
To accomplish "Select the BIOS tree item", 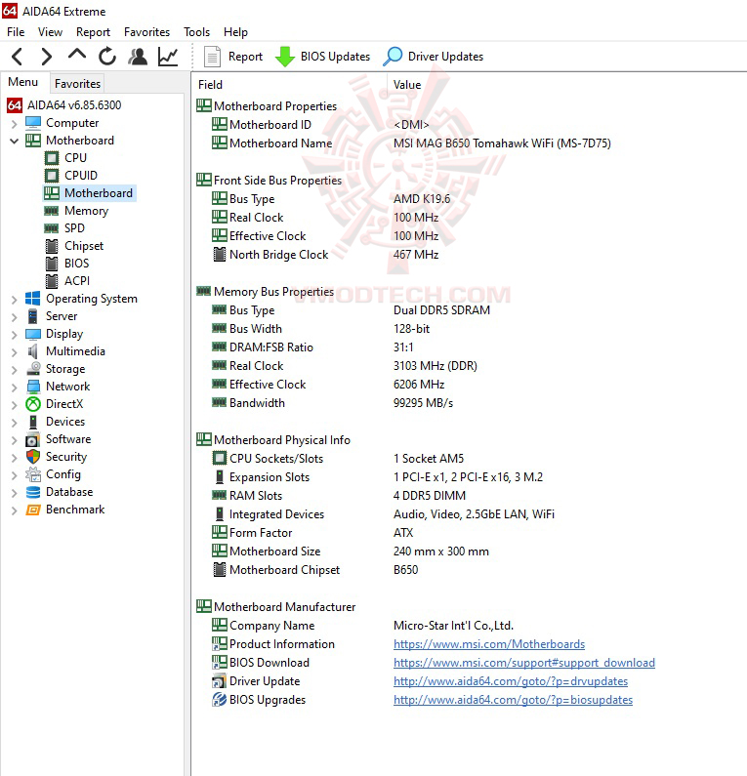I will 77,264.
